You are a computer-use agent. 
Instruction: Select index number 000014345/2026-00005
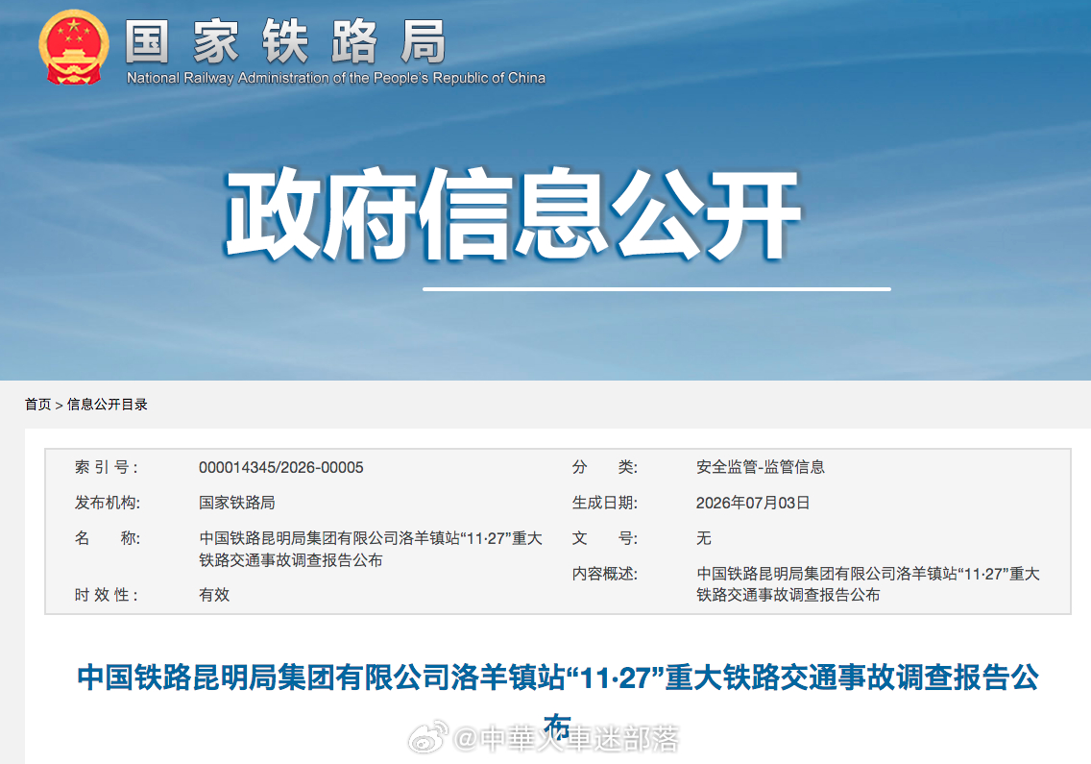(281, 467)
